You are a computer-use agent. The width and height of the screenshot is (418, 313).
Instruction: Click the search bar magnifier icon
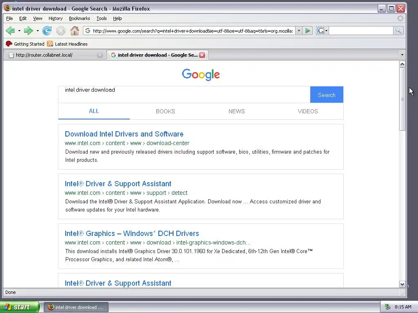(x=398, y=31)
